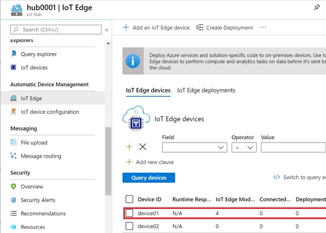Open IoT device configuration menu item

(50, 112)
